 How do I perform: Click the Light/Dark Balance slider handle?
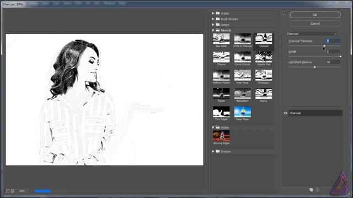click(315, 67)
